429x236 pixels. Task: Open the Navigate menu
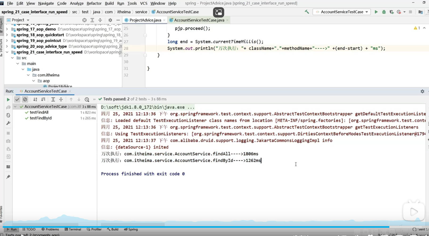pyautogui.click(x=46, y=3)
